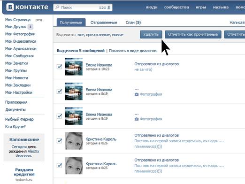Switch to Отправленные tab
The image size is (245, 184).
click(104, 23)
